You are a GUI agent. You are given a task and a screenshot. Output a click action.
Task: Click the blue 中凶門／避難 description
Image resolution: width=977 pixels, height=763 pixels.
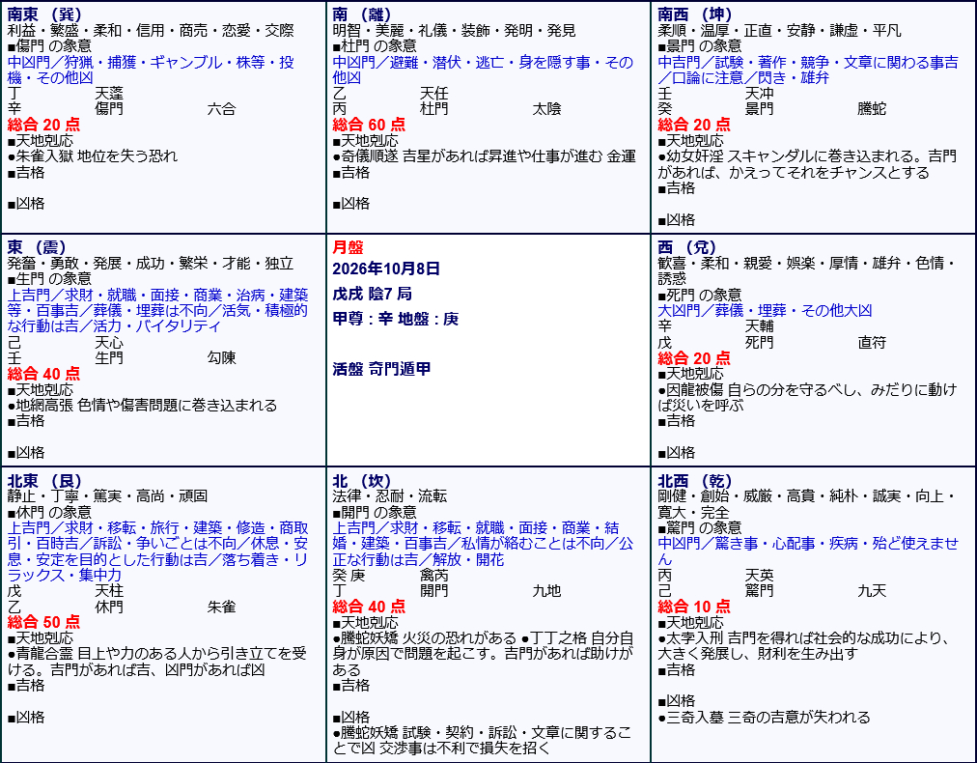point(483,70)
